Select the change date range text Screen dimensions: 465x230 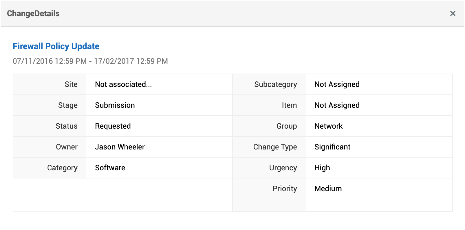pyautogui.click(x=90, y=61)
